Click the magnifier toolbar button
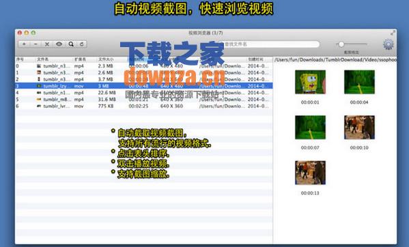Image resolution: width=409 pixels, height=247 pixels. 71,44
